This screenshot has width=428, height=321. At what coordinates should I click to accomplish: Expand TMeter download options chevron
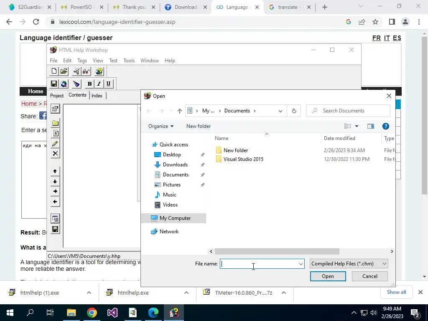coord(284,293)
